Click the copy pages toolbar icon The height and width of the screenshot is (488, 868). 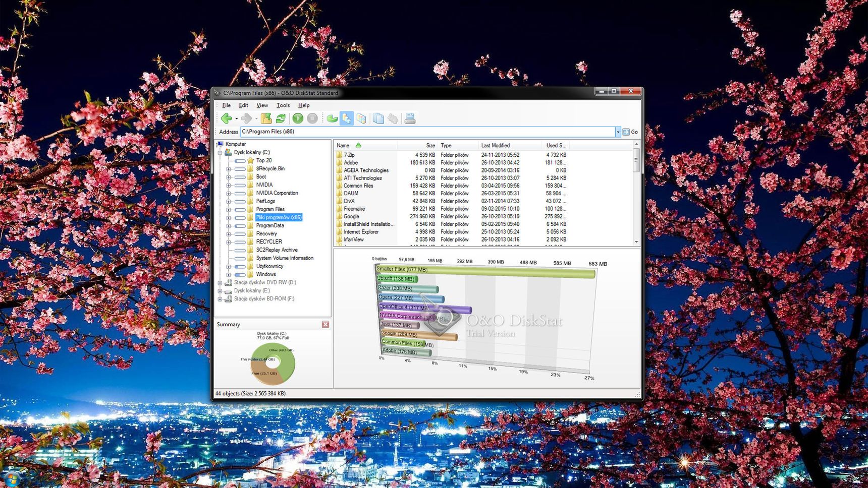(x=378, y=118)
